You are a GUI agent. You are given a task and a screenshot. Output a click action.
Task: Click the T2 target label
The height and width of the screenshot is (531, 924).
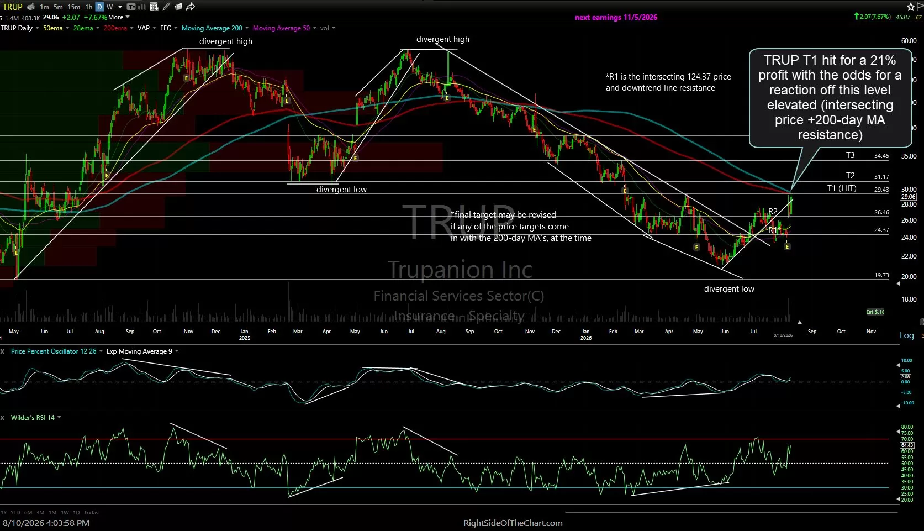point(851,176)
